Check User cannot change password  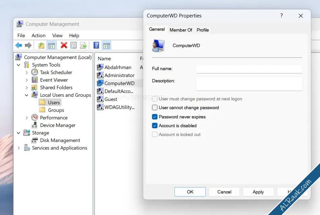tap(155, 107)
